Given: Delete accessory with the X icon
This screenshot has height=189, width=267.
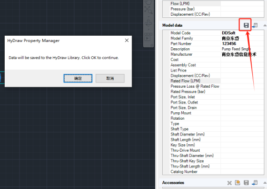Looking at the screenshot, I should coord(229,183).
